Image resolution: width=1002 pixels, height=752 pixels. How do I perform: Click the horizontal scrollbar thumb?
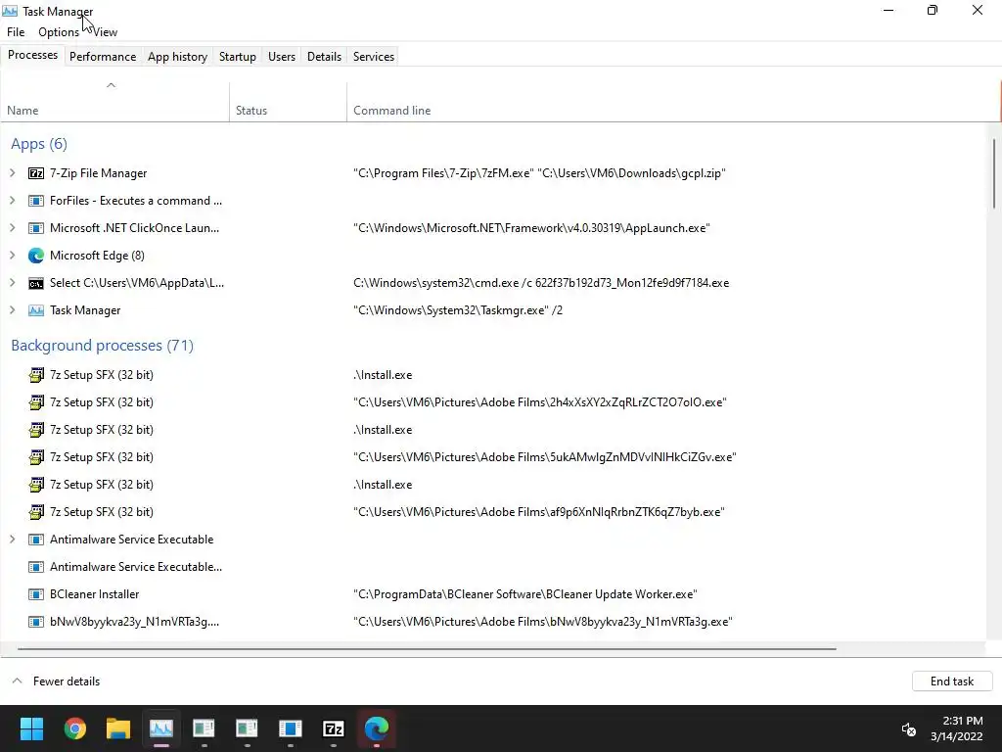427,648
